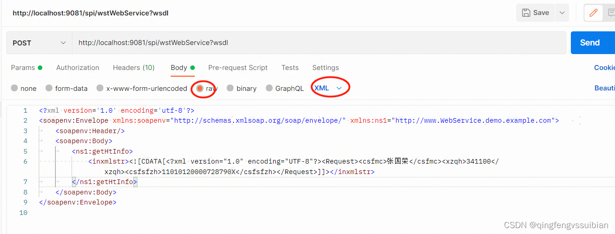Open the Save options dropdown arrow
Viewport: 615px width, 234px height.
pyautogui.click(x=562, y=13)
